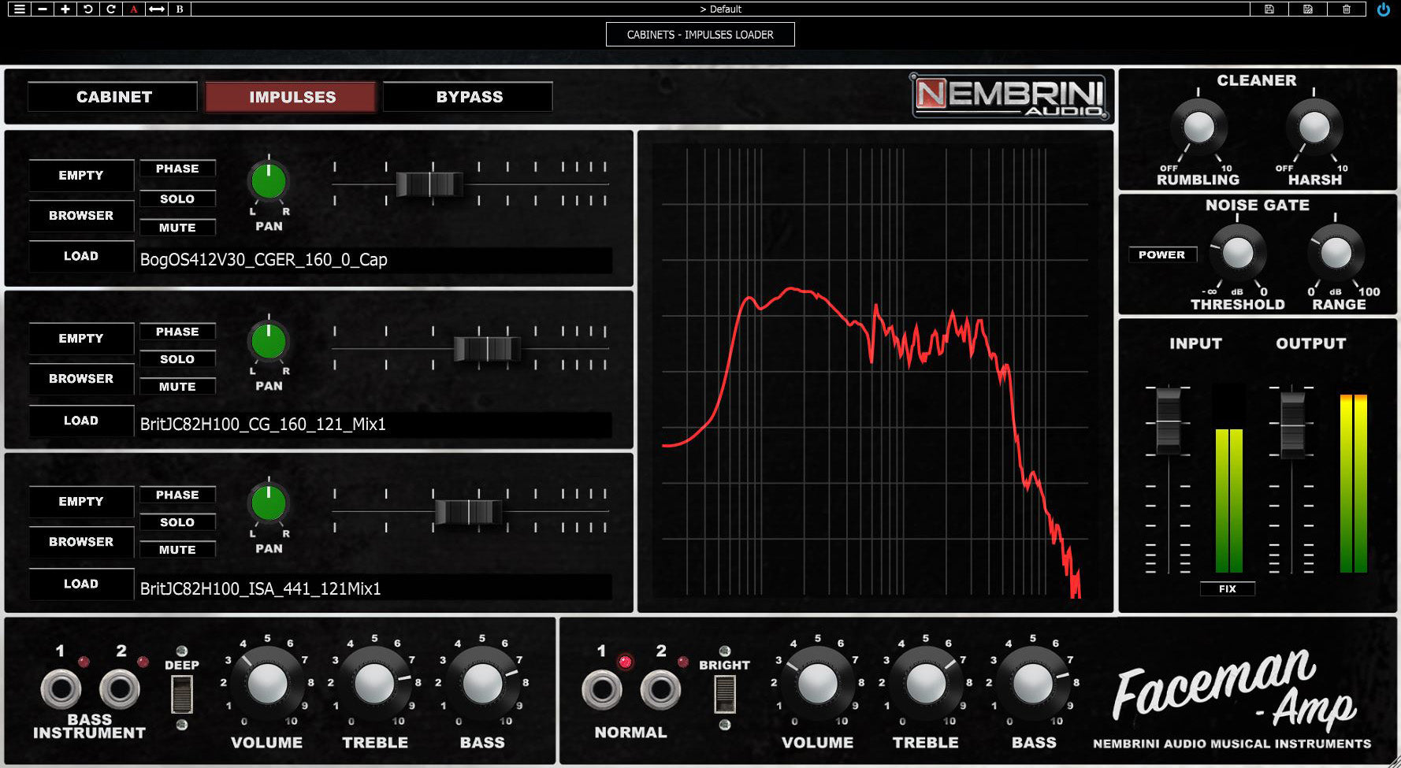1401x768 pixels.
Task: Toggle the Deep switch
Action: 181,695
